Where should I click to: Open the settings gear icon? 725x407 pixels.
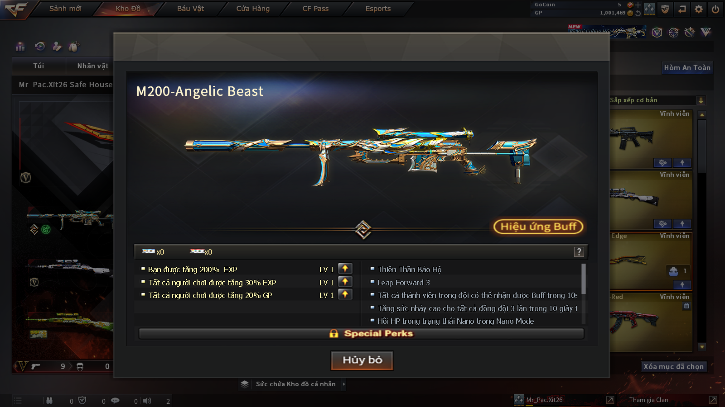coord(699,9)
